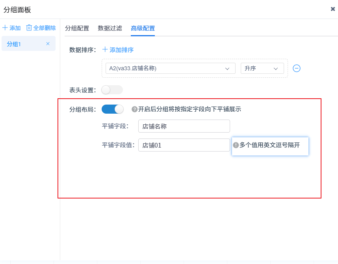The width and height of the screenshot is (338, 264).
Task: Click the 添加排序 link
Action: [x=118, y=50]
